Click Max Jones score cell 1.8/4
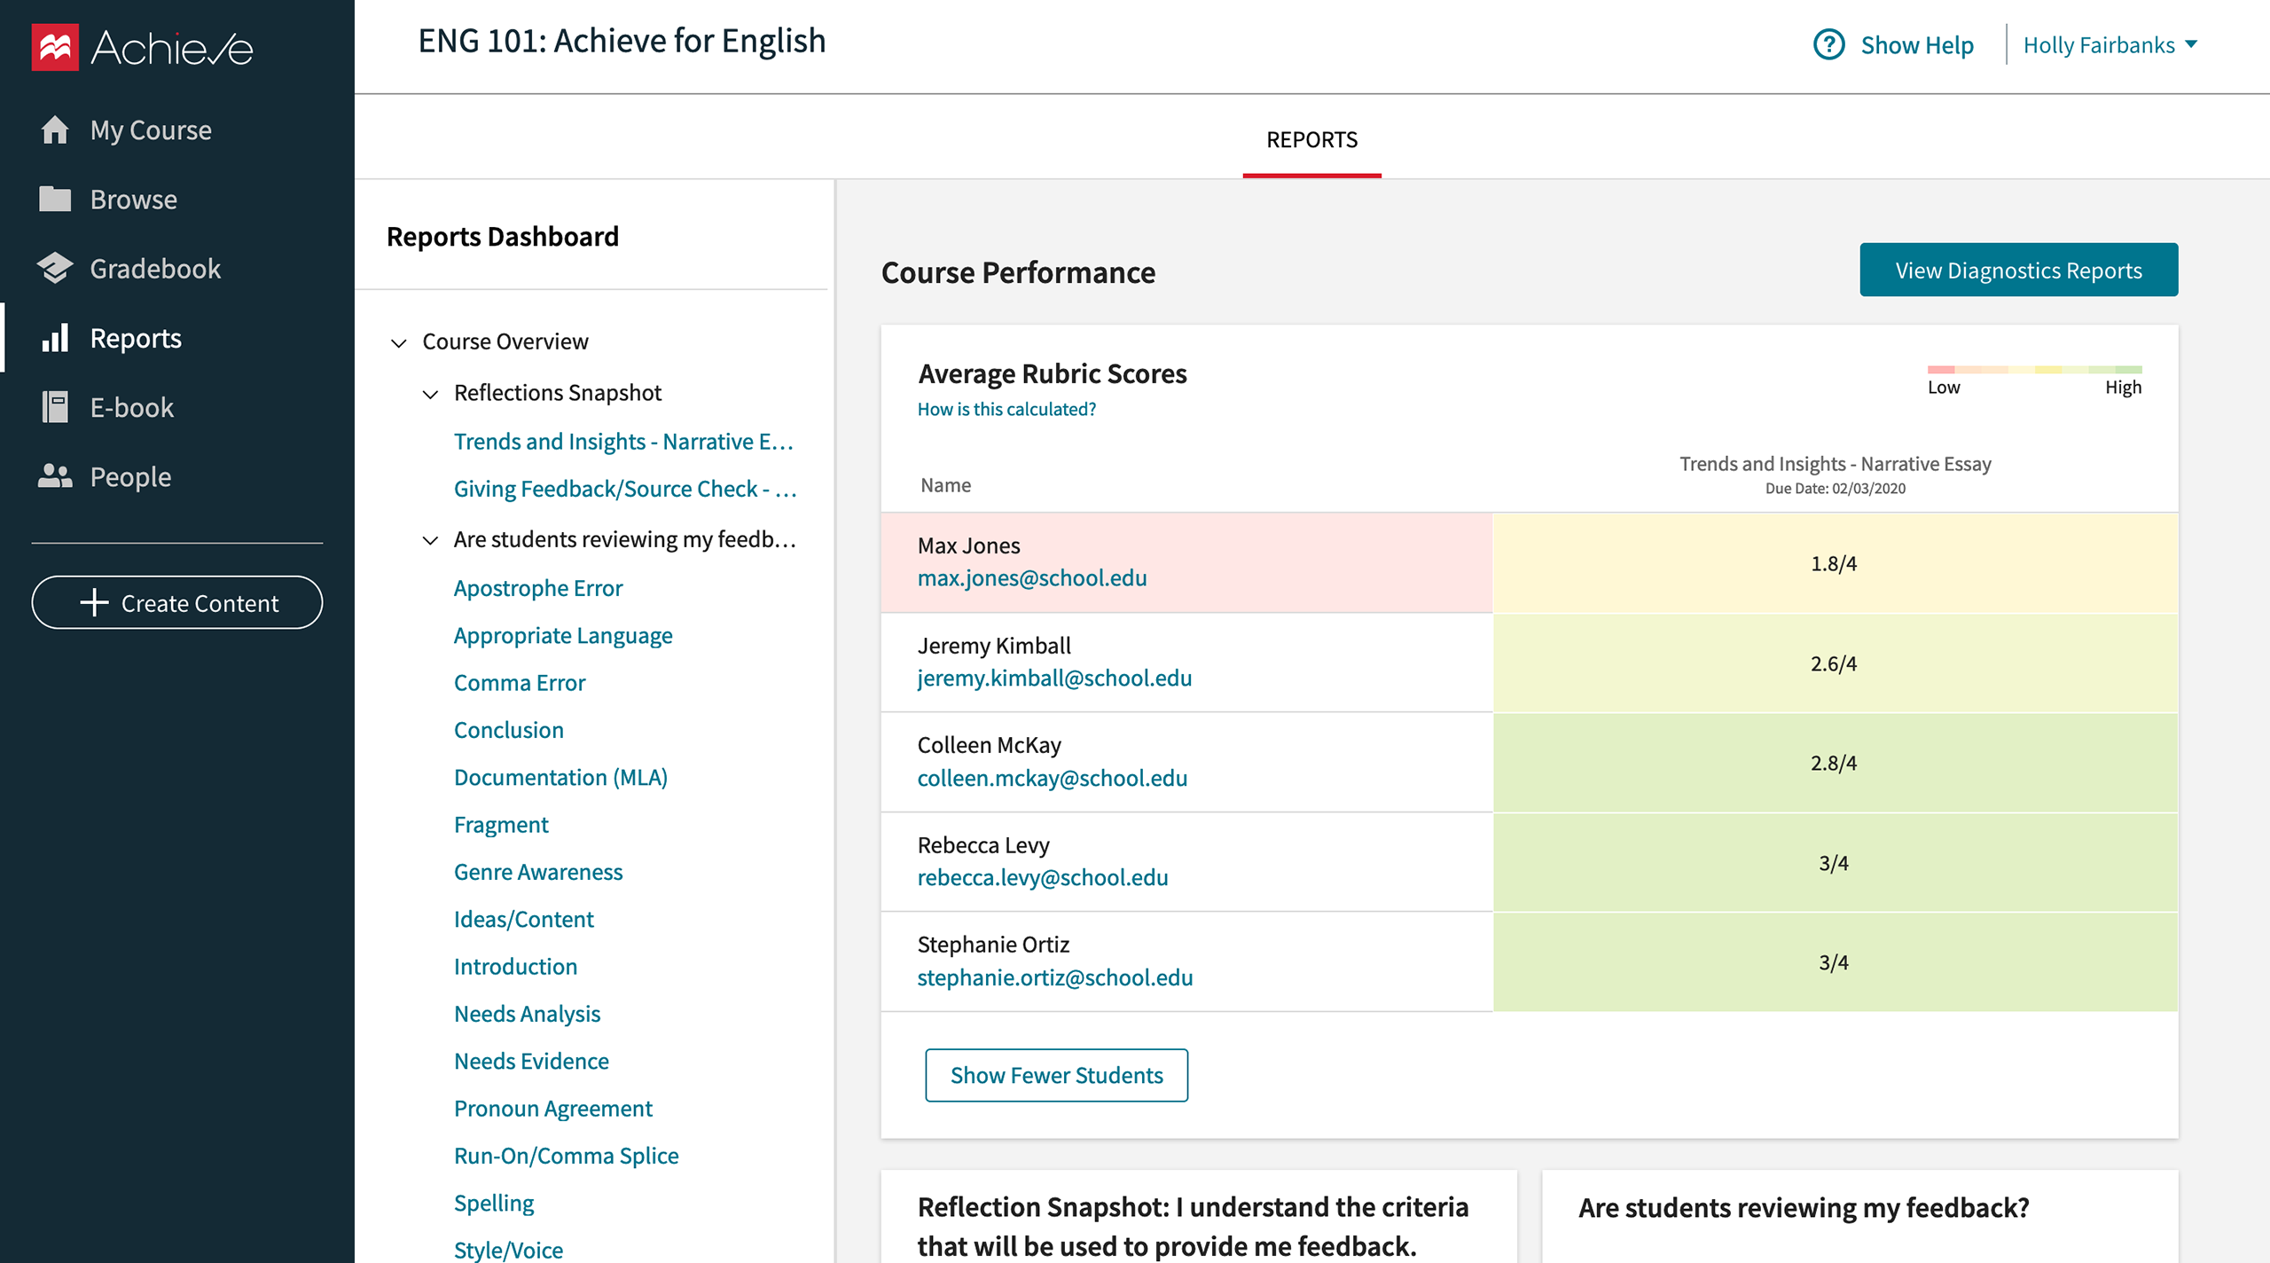This screenshot has width=2270, height=1263. pyautogui.click(x=1835, y=563)
